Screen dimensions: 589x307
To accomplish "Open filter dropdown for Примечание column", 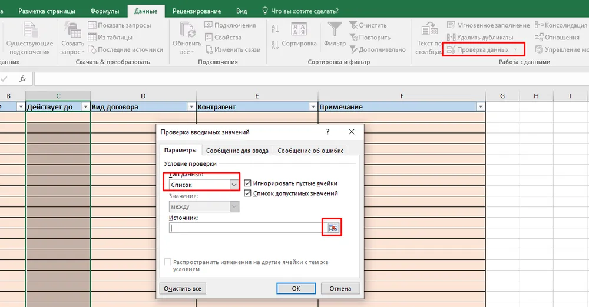I will click(x=481, y=107).
